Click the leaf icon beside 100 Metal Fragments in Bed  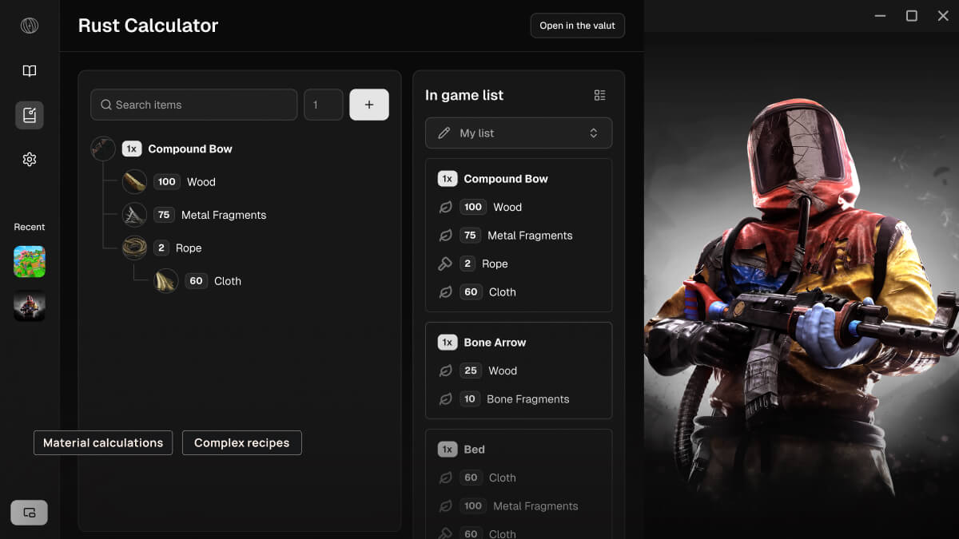pyautogui.click(x=446, y=506)
